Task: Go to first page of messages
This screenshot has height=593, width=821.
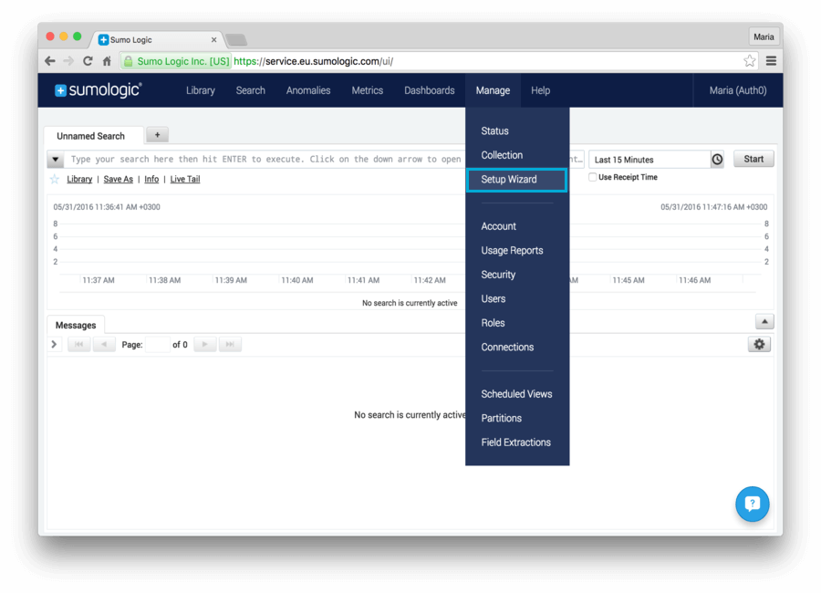Action: tap(79, 344)
